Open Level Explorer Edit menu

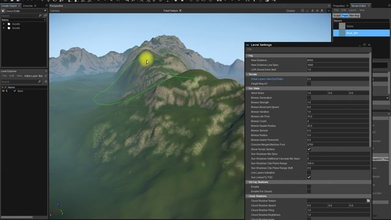(x=12, y=76)
